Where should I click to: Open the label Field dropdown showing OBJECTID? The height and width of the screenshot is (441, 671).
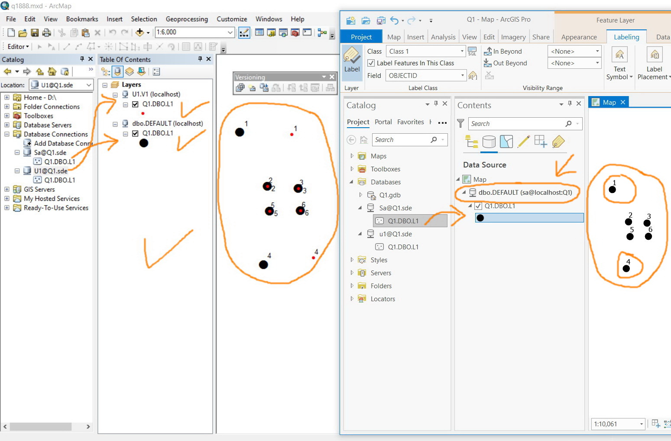[x=462, y=76]
